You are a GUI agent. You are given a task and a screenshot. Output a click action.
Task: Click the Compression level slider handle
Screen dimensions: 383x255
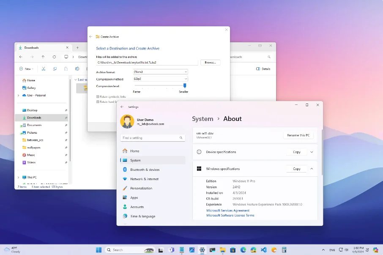tap(184, 86)
